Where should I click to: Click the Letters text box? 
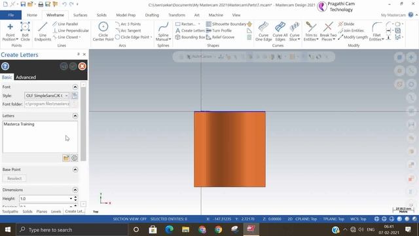pos(40,137)
